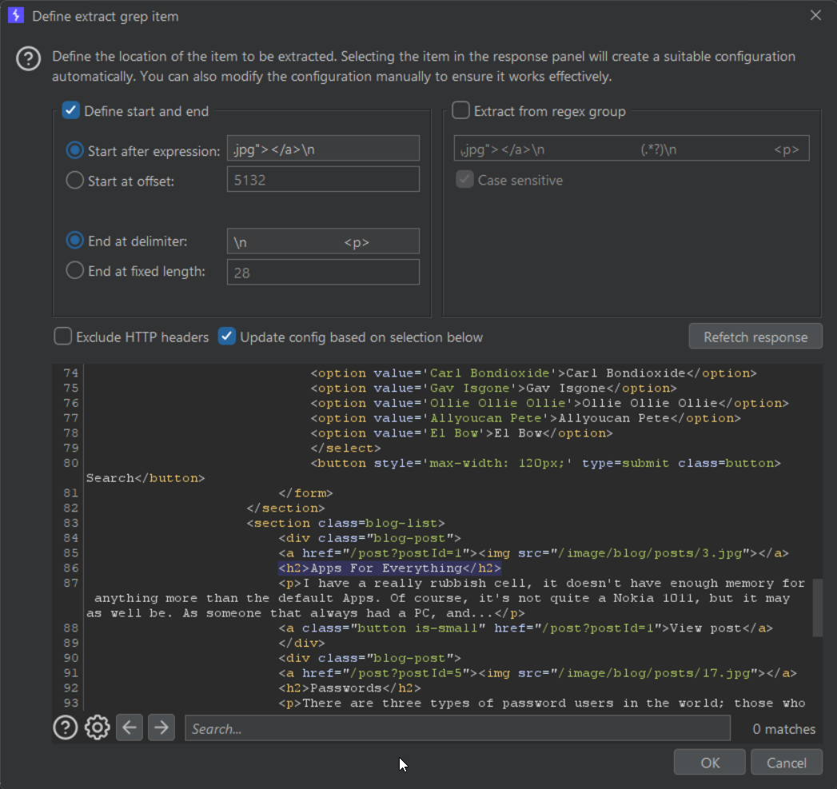
Task: Enable Extract from regex group checkbox
Action: pyautogui.click(x=461, y=111)
